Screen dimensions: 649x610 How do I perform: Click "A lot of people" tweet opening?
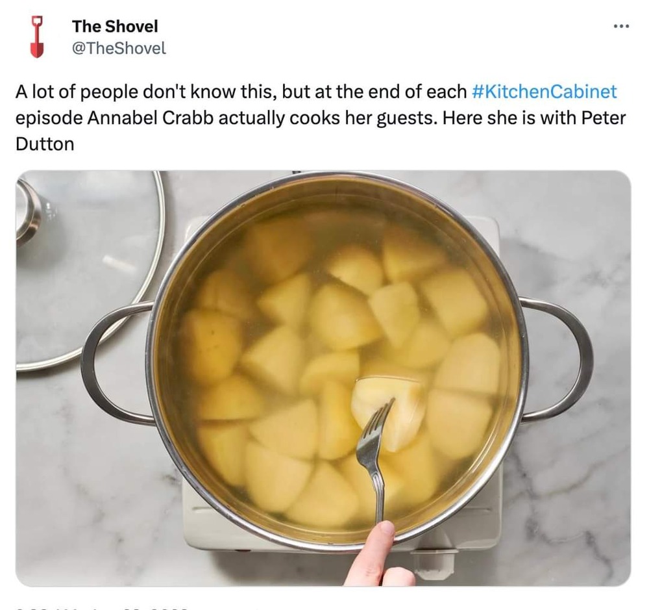[x=76, y=92]
